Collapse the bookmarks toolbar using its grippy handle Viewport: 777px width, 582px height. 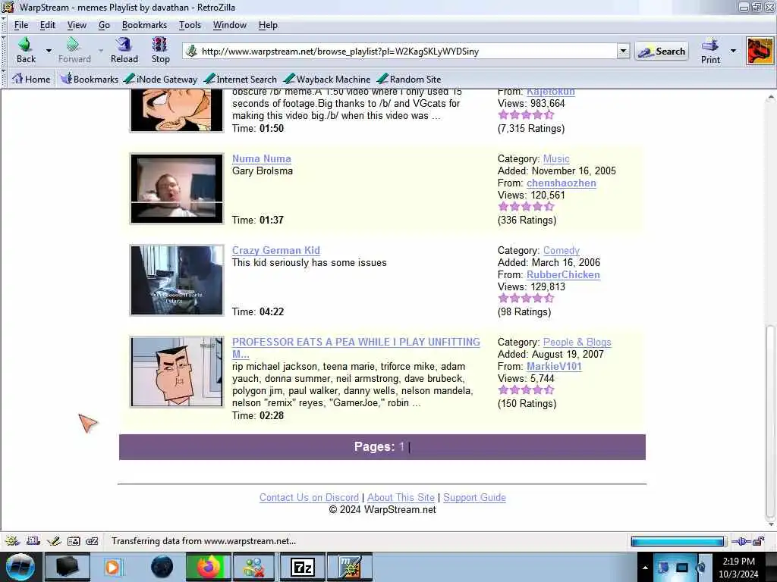click(4, 79)
